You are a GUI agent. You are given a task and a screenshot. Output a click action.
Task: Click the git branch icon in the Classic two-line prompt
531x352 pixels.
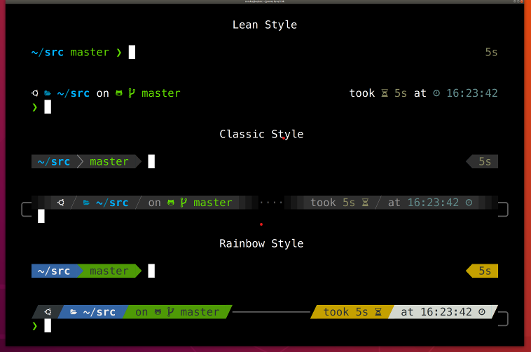184,203
